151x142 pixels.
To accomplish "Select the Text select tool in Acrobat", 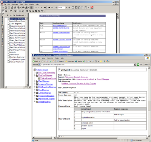I will point(11,11).
